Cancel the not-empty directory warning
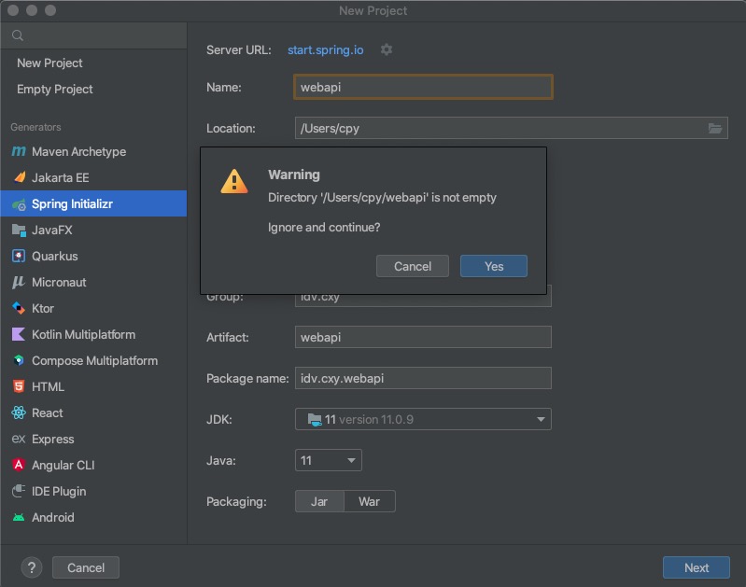 (412, 266)
